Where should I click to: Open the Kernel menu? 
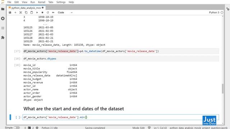pos(42,2)
